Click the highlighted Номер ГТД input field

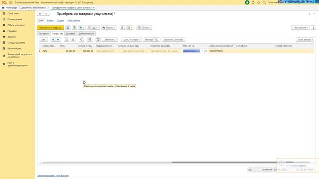tap(191, 51)
